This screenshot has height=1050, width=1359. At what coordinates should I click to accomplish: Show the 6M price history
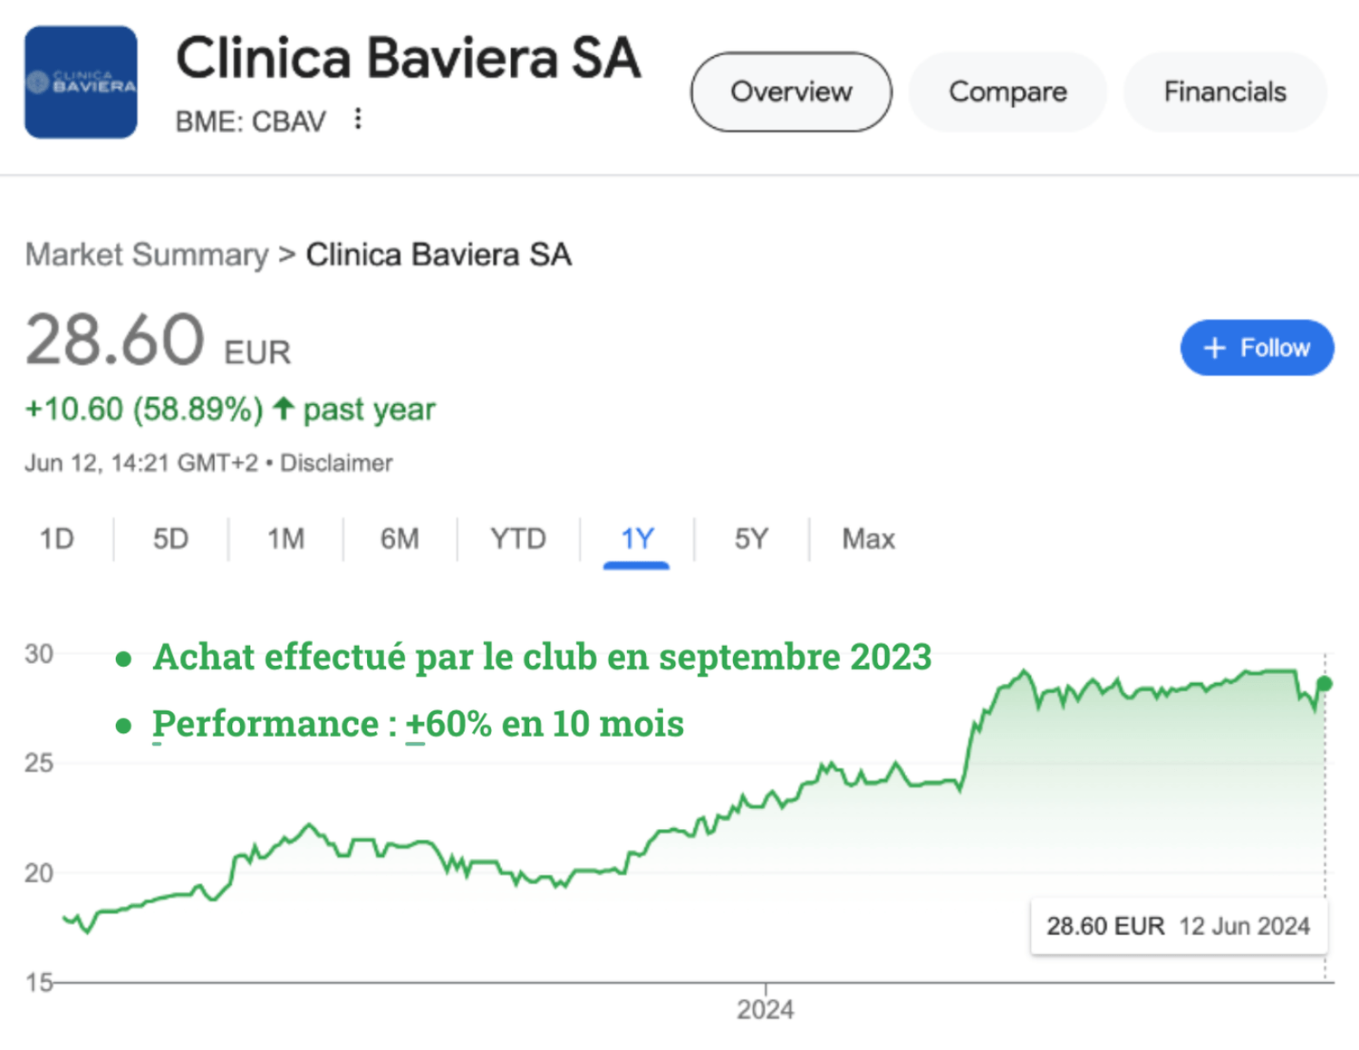coord(400,539)
